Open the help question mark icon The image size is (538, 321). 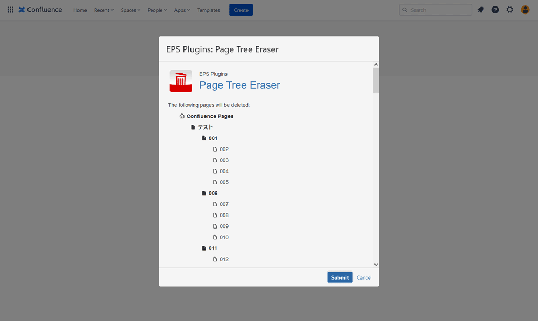[x=495, y=10]
